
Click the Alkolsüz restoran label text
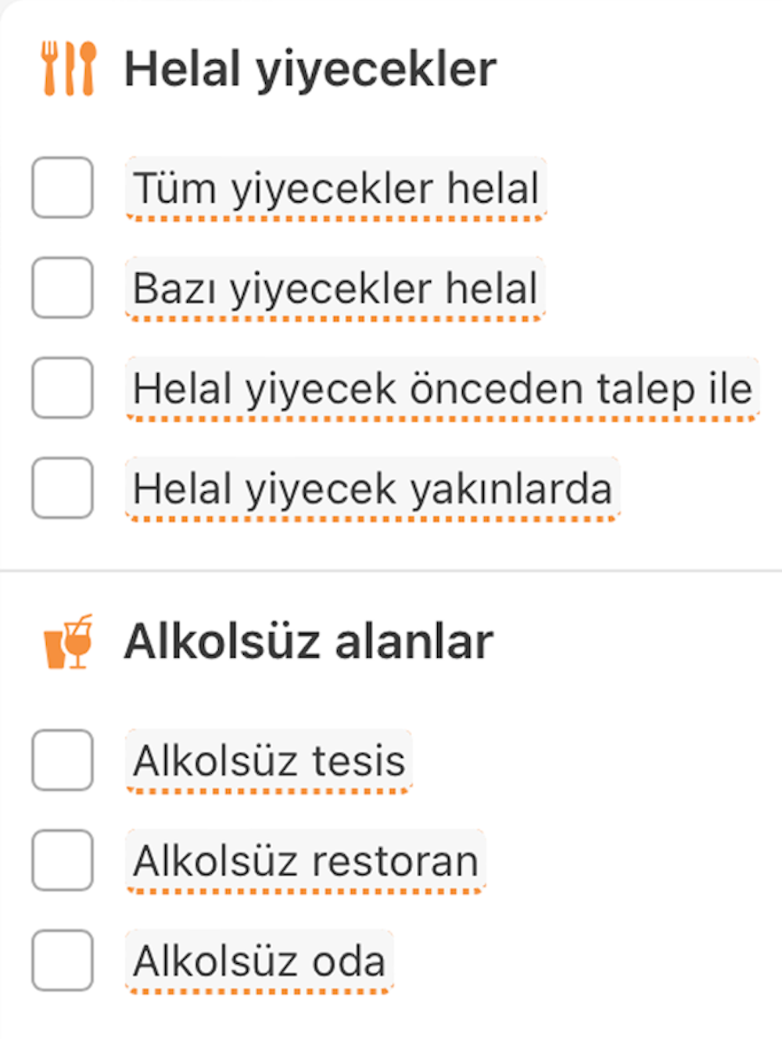pos(305,861)
